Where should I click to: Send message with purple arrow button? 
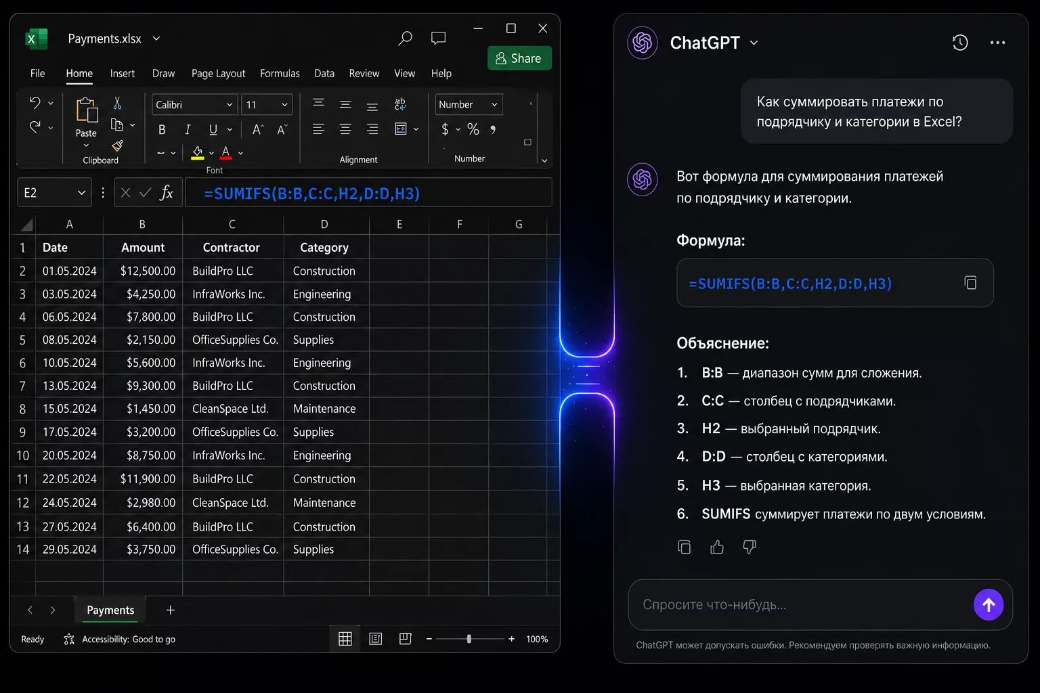pyautogui.click(x=989, y=605)
